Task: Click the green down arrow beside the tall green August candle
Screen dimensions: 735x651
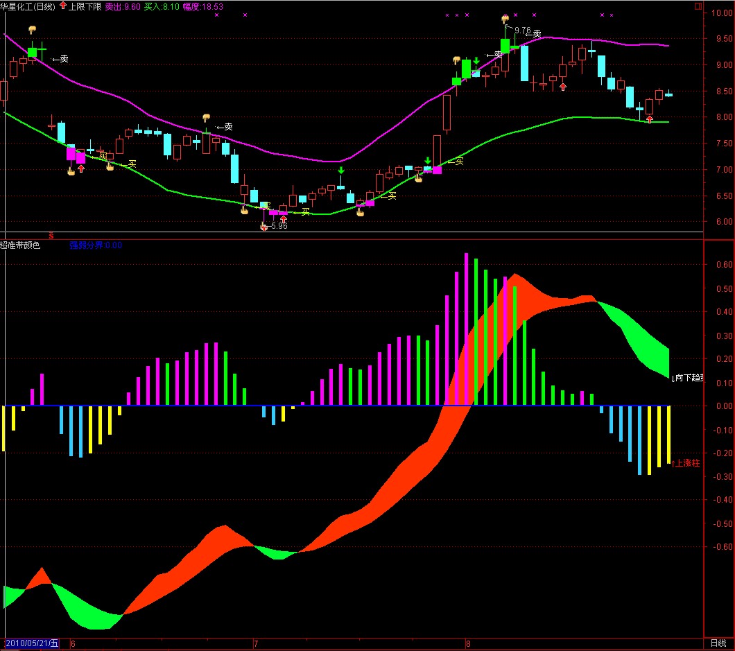Action: click(x=476, y=60)
